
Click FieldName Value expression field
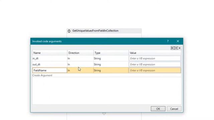(x=155, y=70)
